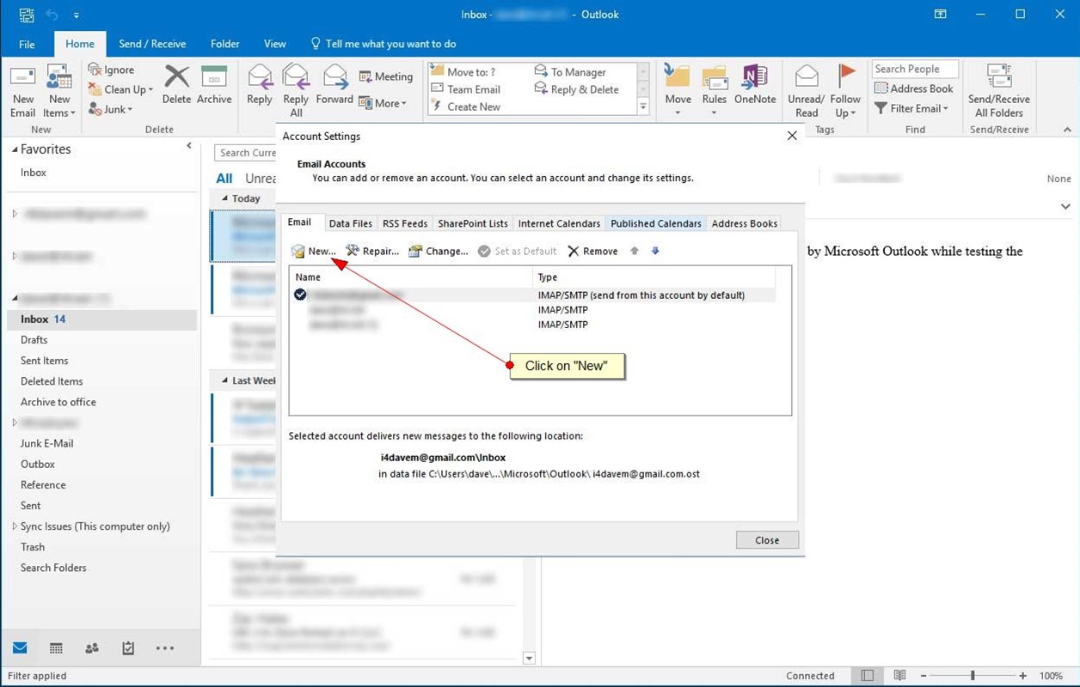Click the Forward ribbon icon

coord(334,84)
